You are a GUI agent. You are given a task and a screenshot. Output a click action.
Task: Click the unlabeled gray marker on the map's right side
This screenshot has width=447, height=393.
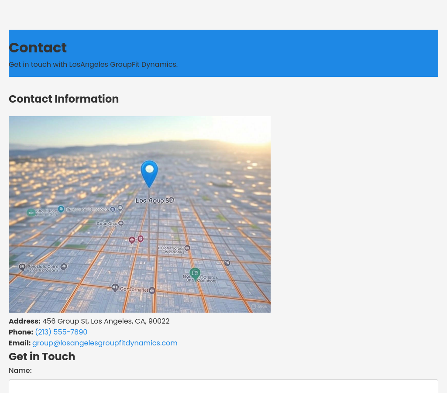(227, 263)
